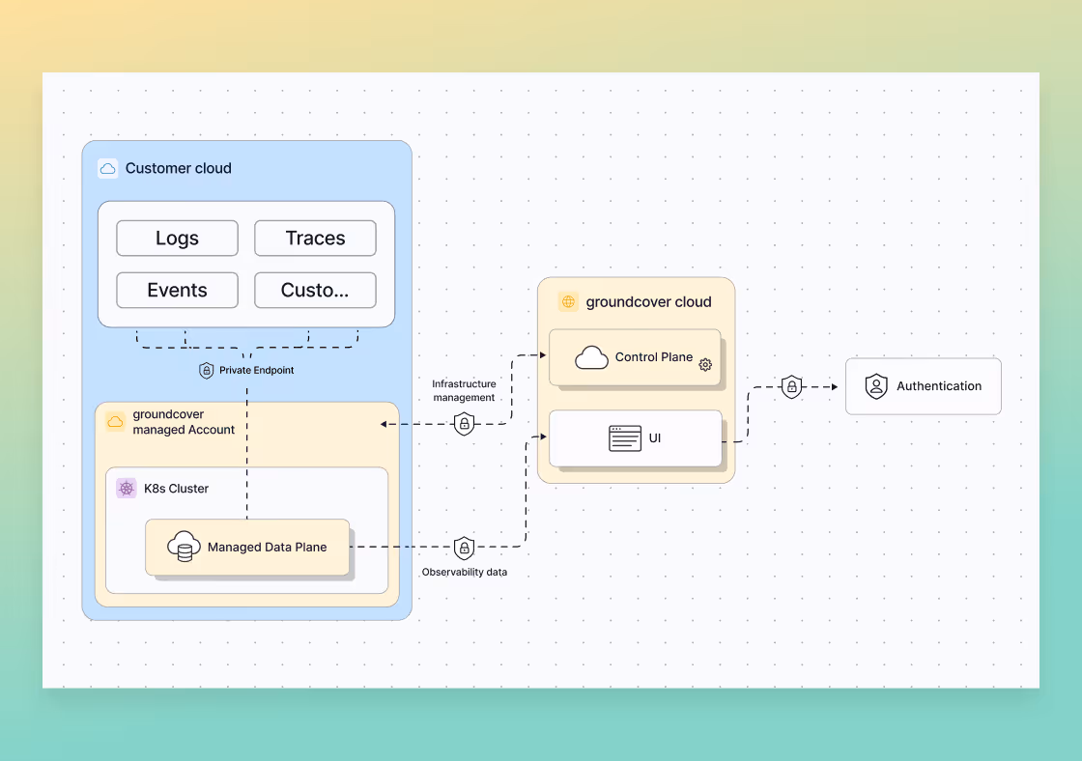Click the Managed Data Plane node
The width and height of the screenshot is (1082, 761).
point(247,548)
